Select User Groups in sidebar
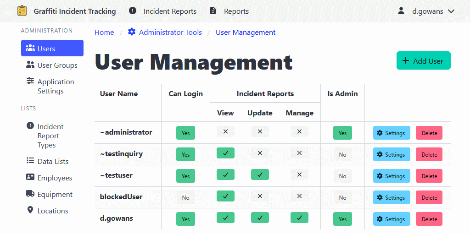Viewport: 470px width, 234px height. (52, 65)
